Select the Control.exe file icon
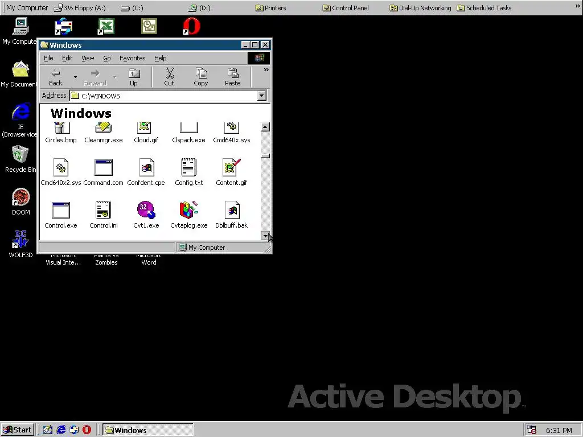Viewport: 583px width, 437px height. (x=61, y=211)
